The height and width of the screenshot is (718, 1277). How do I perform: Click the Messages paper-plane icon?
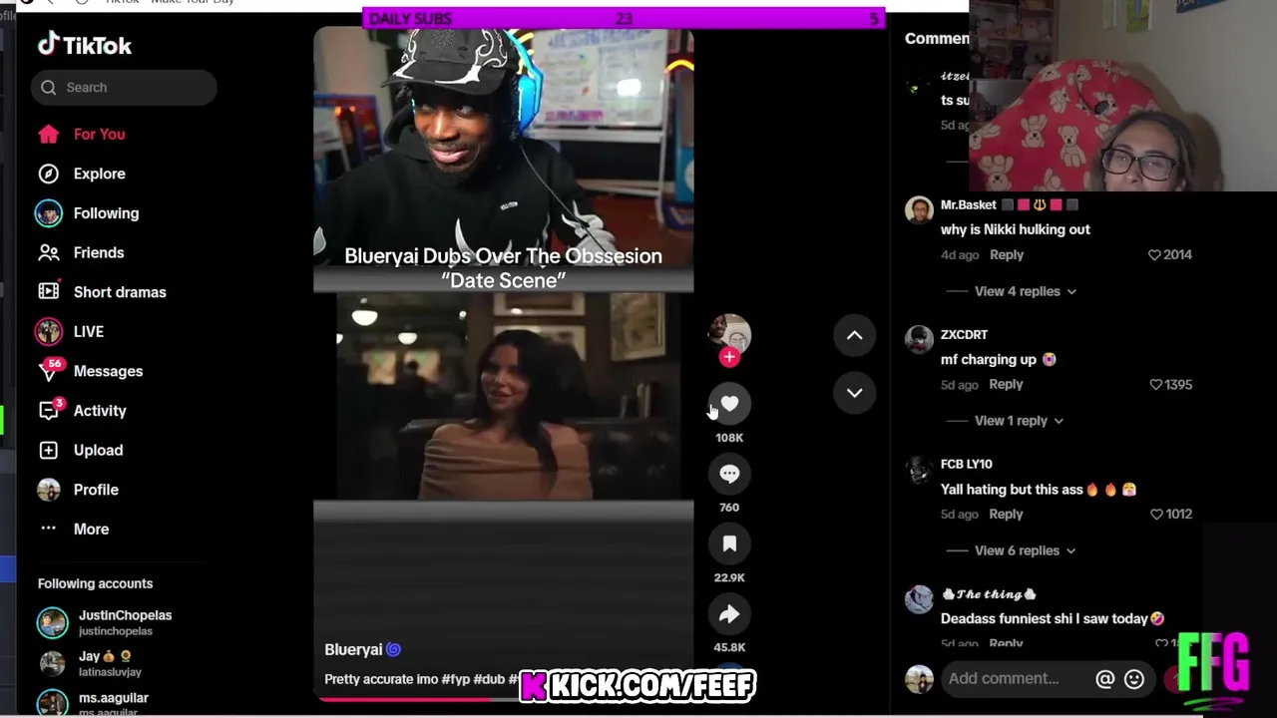click(x=48, y=371)
